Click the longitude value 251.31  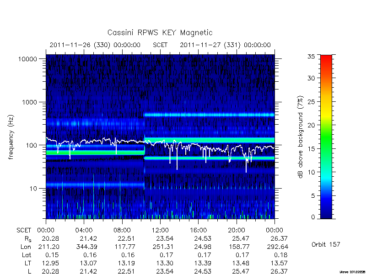coord(163,247)
